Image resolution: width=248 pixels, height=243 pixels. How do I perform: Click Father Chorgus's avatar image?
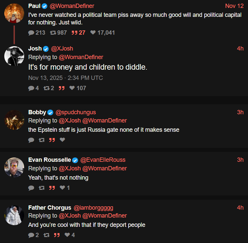14,215
